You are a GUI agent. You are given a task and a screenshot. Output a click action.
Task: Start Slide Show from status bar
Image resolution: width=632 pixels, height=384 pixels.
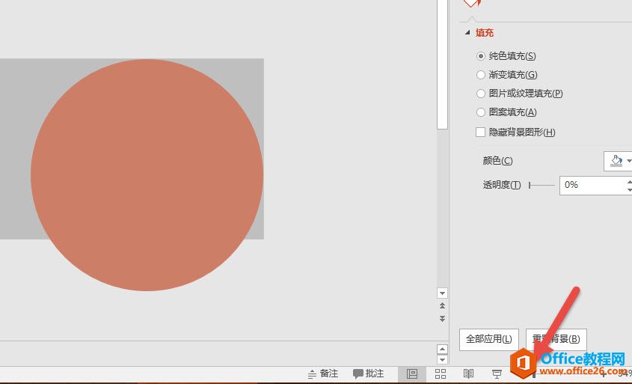click(x=497, y=374)
